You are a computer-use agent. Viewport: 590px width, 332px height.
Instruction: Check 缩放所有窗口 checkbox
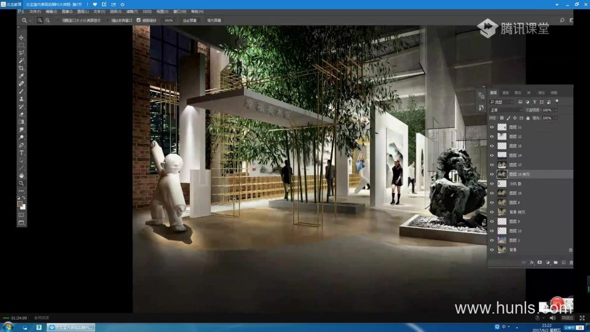[108, 20]
